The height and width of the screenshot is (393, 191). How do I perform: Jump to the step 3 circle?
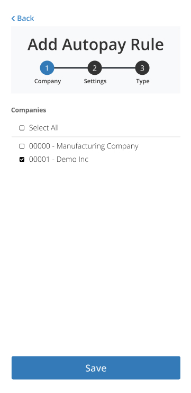click(x=142, y=68)
